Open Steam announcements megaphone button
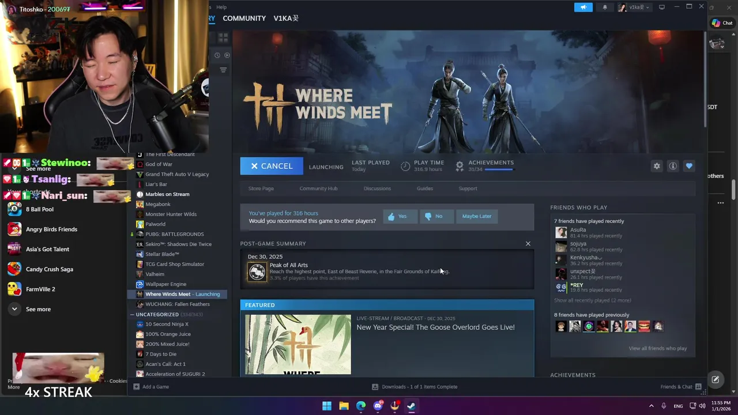Image resolution: width=738 pixels, height=415 pixels. tap(583, 7)
